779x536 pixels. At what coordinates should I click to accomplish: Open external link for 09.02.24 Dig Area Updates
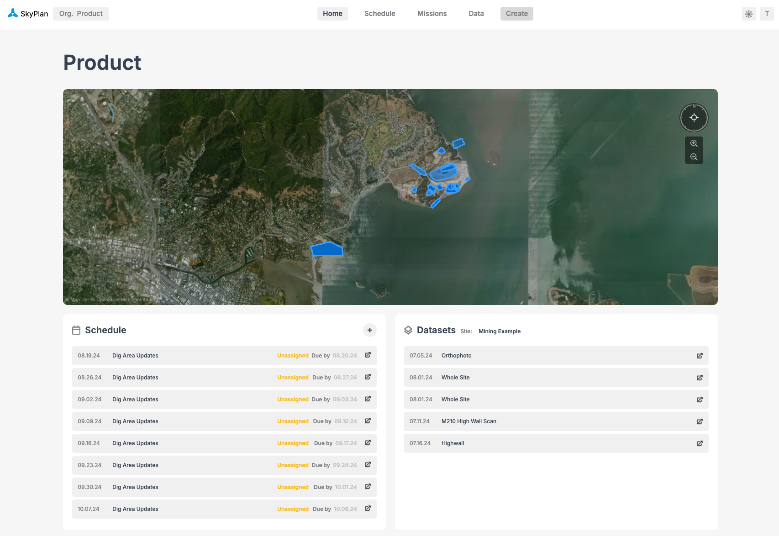pos(368,399)
